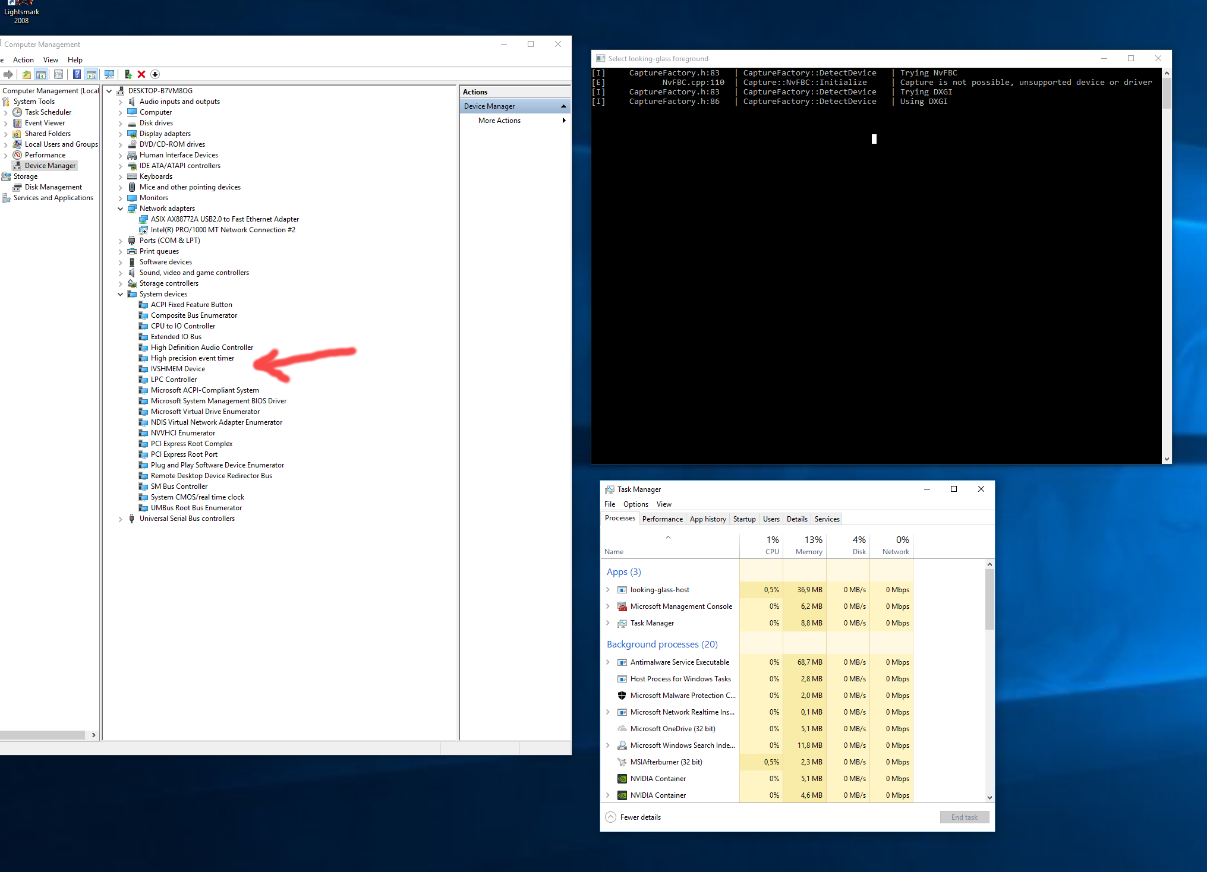Click the Properties toolbar icon
Image resolution: width=1207 pixels, height=872 pixels.
click(58, 74)
